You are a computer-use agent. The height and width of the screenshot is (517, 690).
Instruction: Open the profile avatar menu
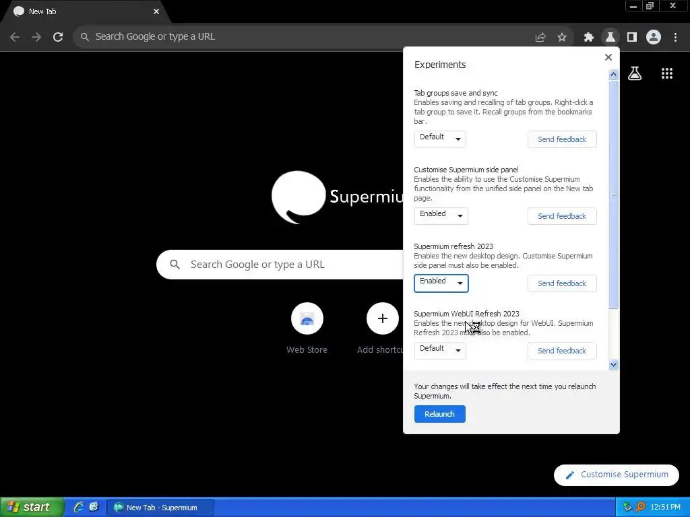pyautogui.click(x=654, y=38)
